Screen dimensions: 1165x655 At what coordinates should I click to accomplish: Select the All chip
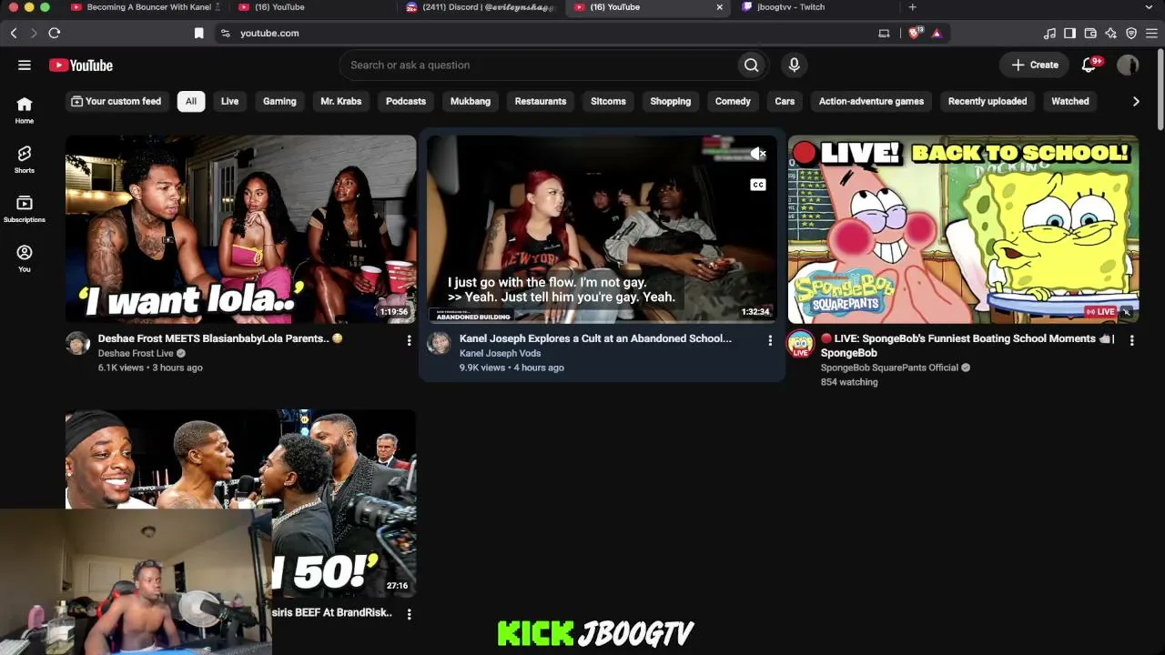click(191, 101)
